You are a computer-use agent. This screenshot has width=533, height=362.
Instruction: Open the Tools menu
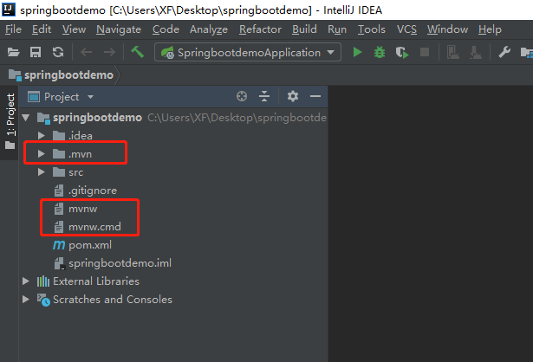[x=372, y=29]
